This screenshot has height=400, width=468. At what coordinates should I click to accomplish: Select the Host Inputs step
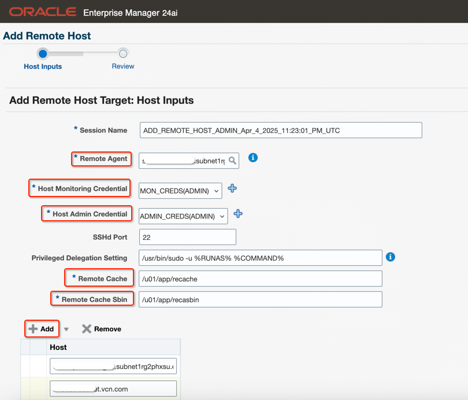(x=43, y=54)
